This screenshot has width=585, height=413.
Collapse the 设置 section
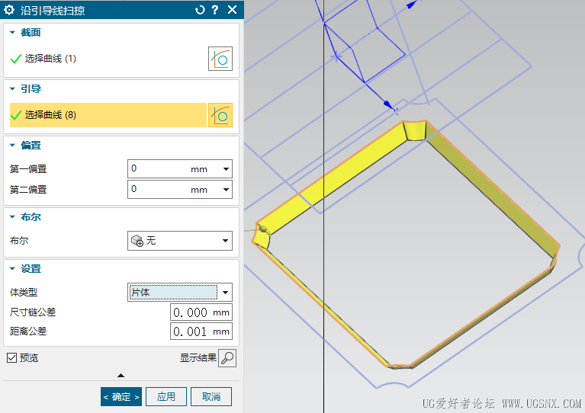click(x=12, y=268)
